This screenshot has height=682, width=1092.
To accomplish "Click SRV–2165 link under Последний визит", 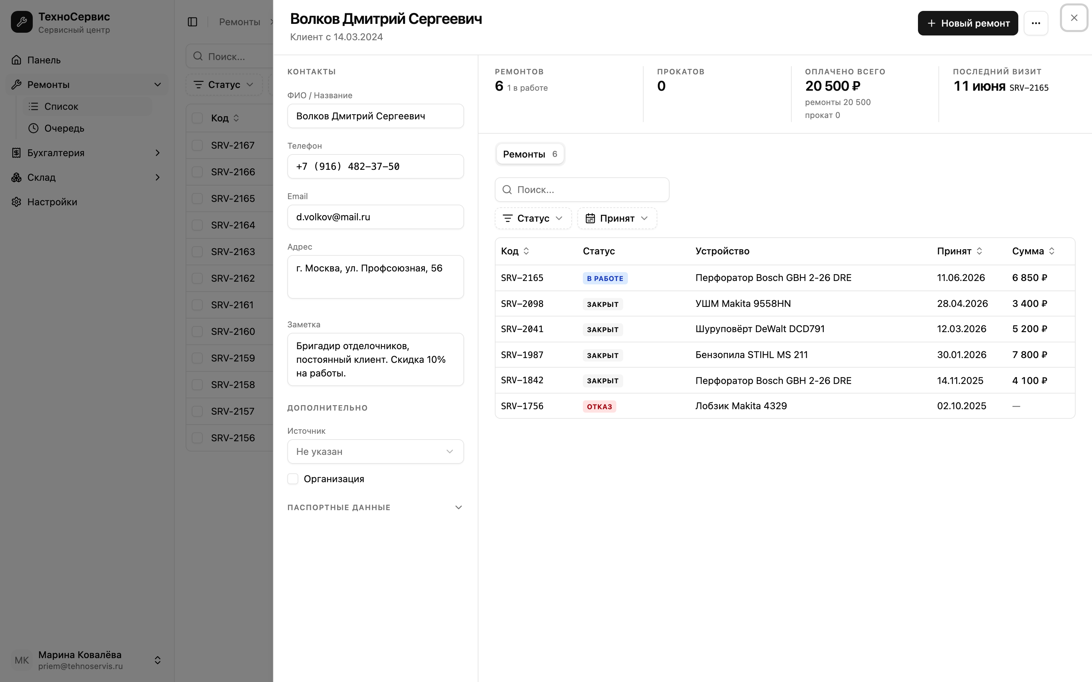I will click(1029, 88).
